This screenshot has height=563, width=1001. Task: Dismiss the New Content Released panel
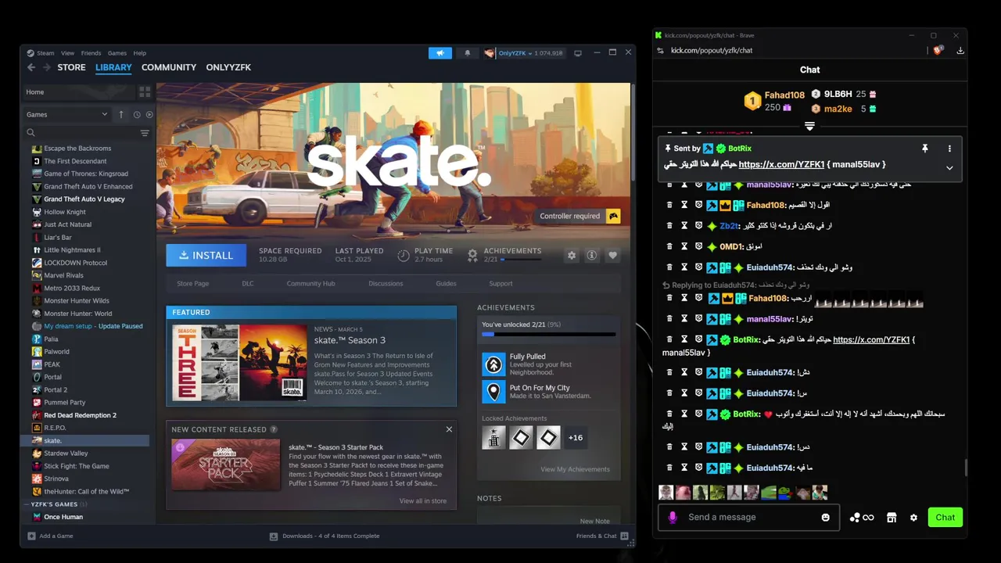[449, 429]
